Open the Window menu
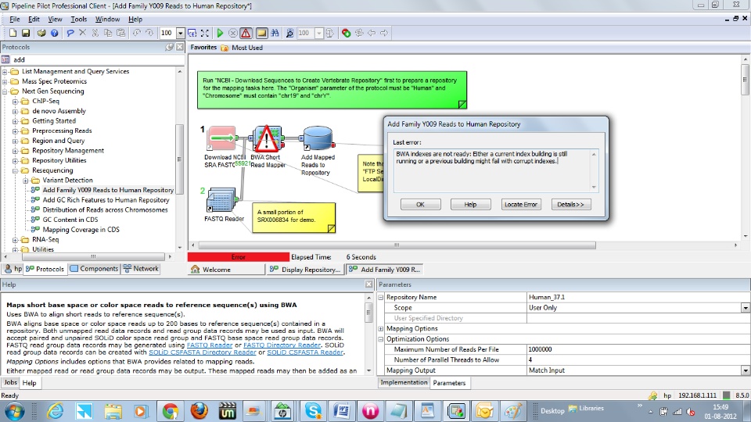Viewport: 751px width, 422px height. (107, 19)
